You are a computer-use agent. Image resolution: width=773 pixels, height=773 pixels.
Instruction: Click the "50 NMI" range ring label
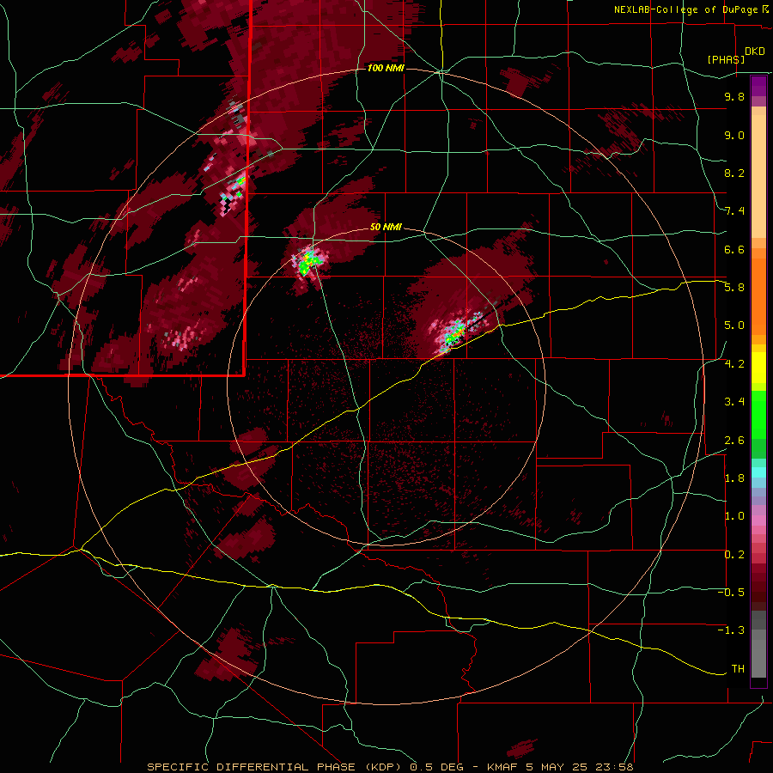point(386,228)
